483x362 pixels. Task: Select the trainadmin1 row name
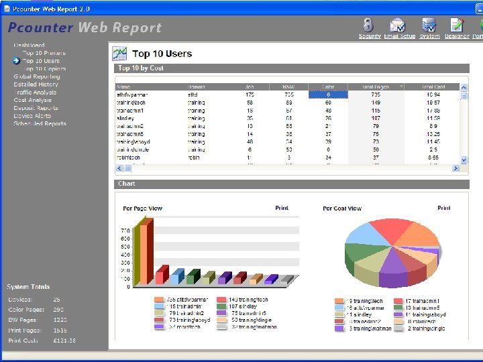[130, 111]
